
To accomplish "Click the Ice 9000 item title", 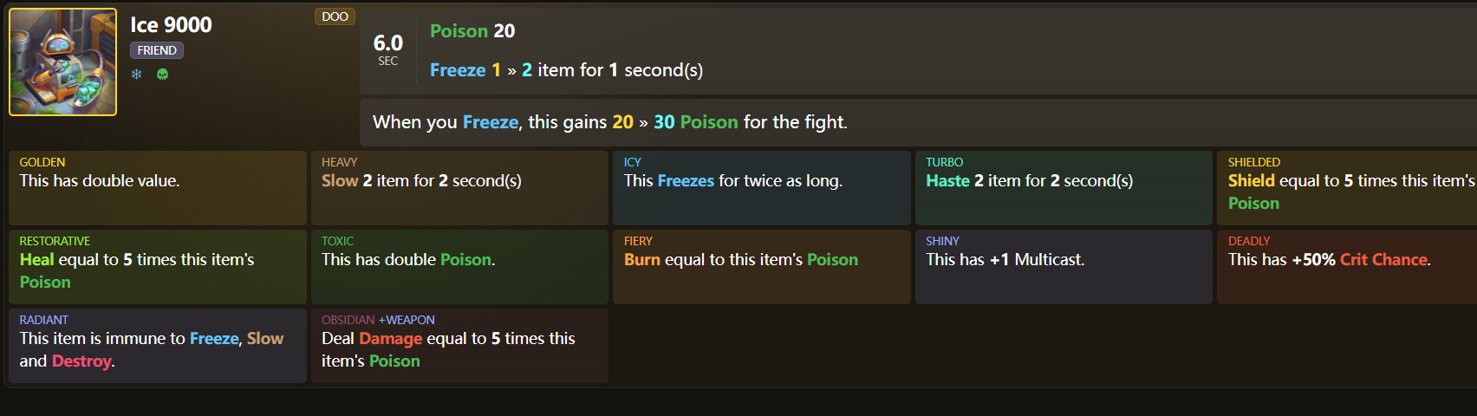I will pyautogui.click(x=171, y=25).
